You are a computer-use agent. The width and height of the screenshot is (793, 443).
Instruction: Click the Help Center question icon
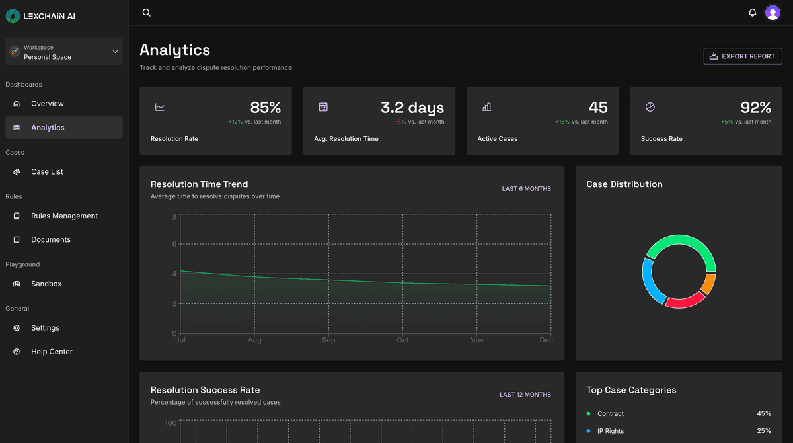point(17,352)
